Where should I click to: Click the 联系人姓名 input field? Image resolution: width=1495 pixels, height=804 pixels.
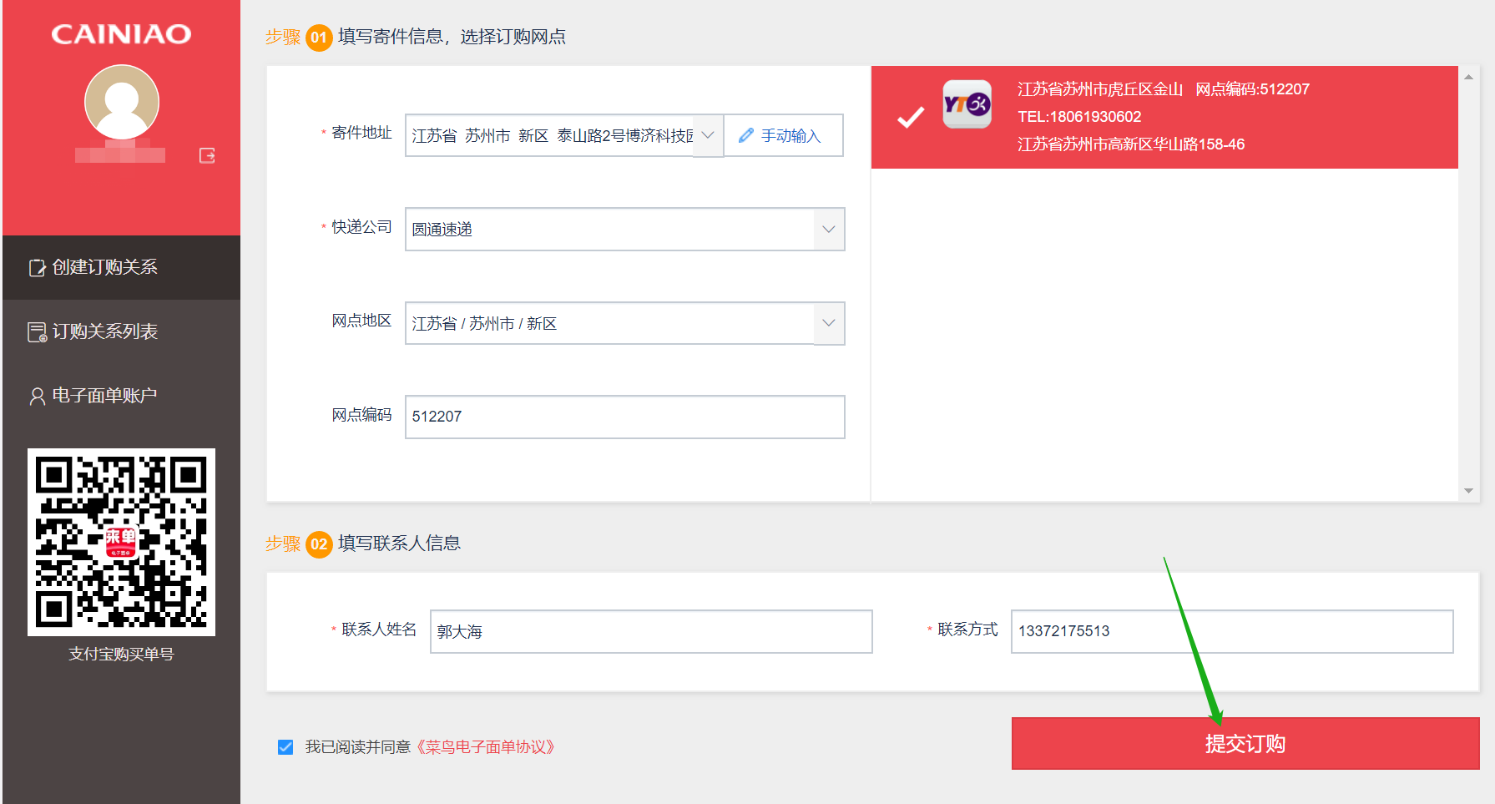tap(651, 631)
